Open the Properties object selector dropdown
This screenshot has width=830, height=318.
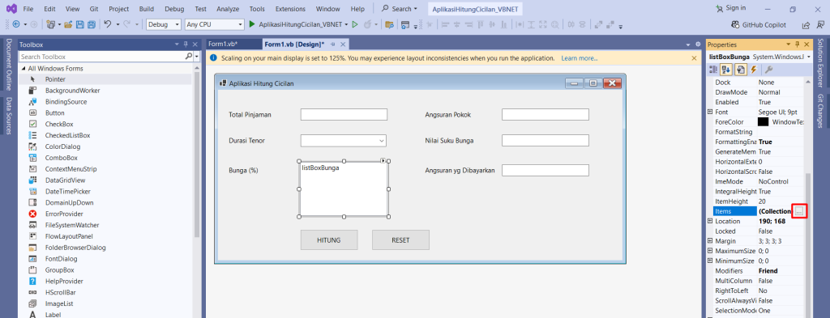tap(809, 57)
